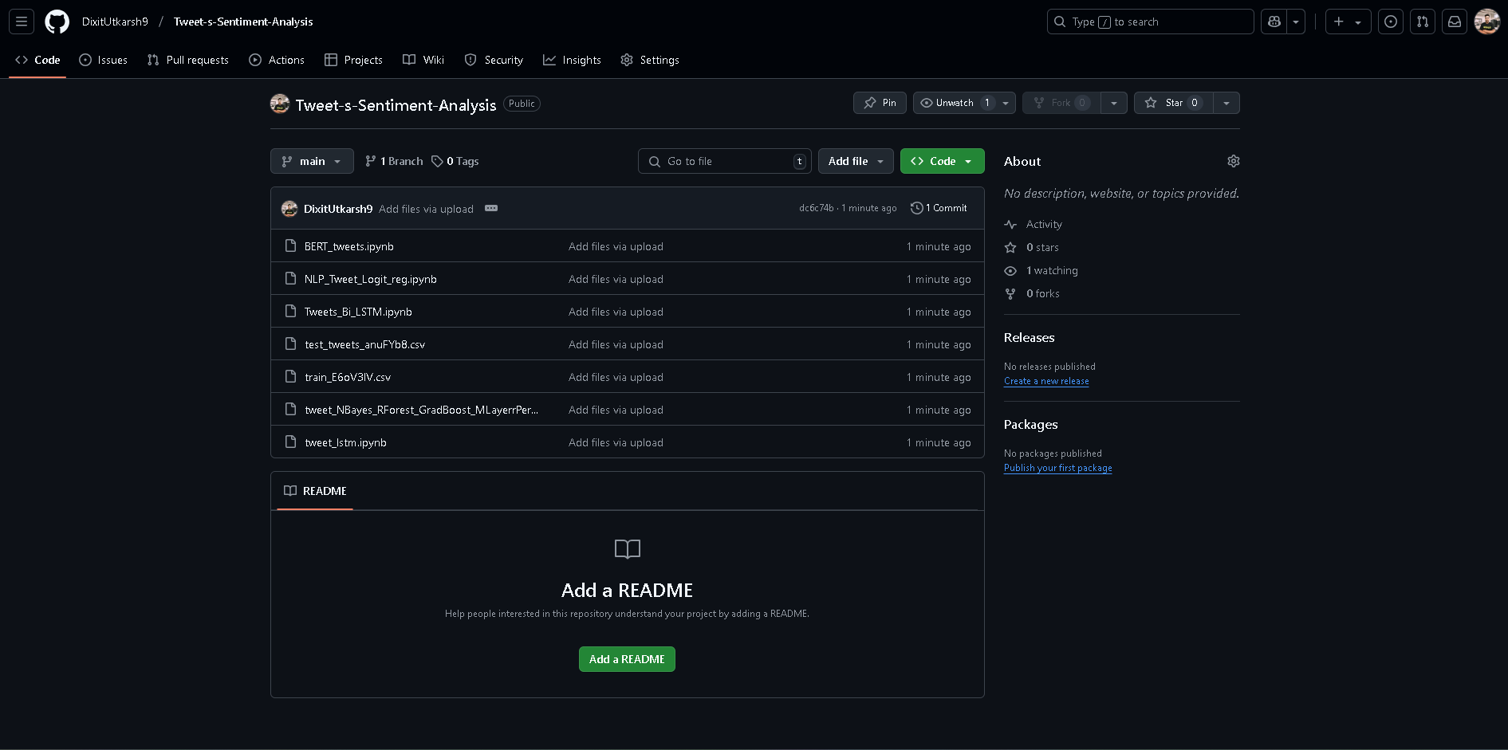
Task: Click file icon of train_E6oV3lV.csv
Action: pos(291,377)
